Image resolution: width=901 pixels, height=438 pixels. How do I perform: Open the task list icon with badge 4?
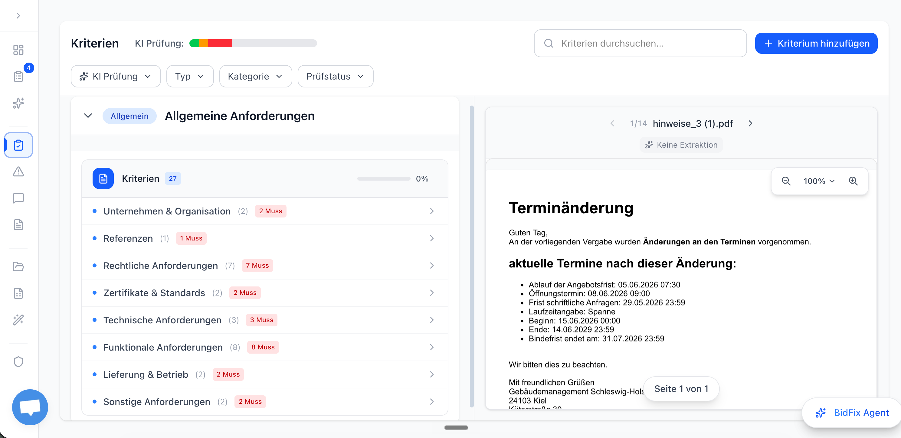(18, 76)
